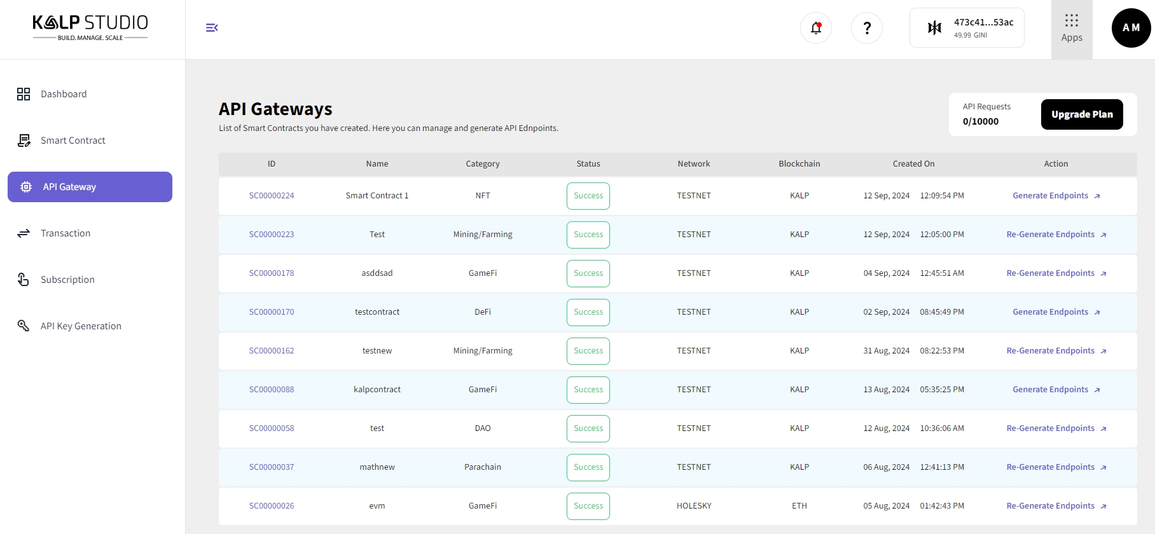The height and width of the screenshot is (534, 1155).
Task: Click the Smart Contract sidebar icon
Action: point(24,140)
